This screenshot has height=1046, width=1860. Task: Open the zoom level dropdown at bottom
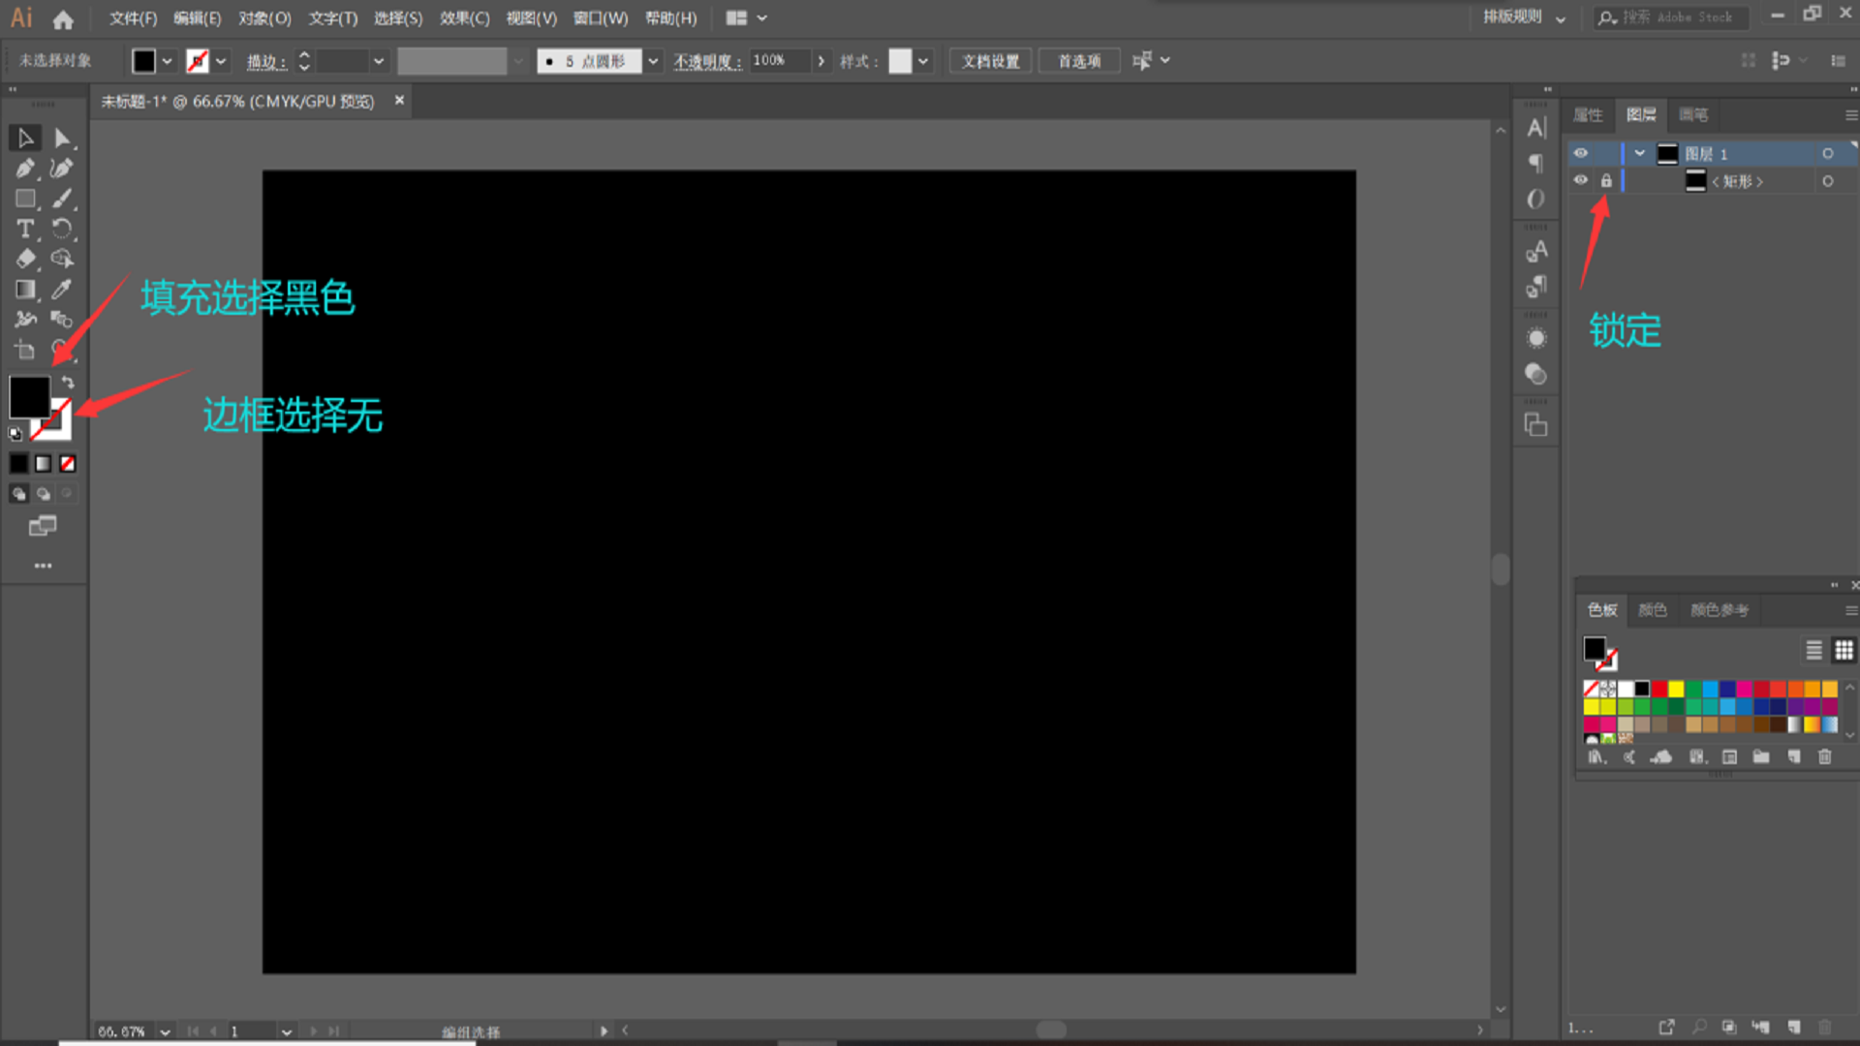point(166,1031)
